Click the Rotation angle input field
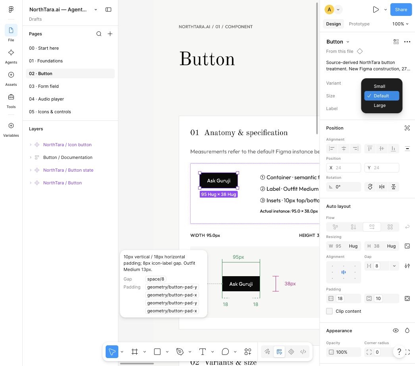Image resolution: width=415 pixels, height=366 pixels. pyautogui.click(x=344, y=187)
